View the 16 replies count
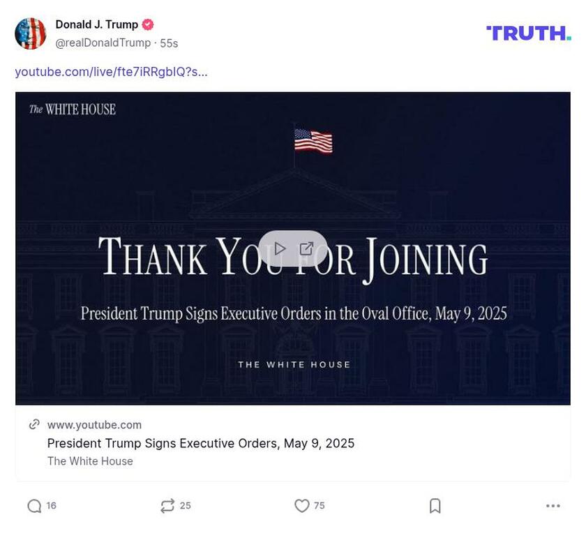The width and height of the screenshot is (586, 538). 50,505
